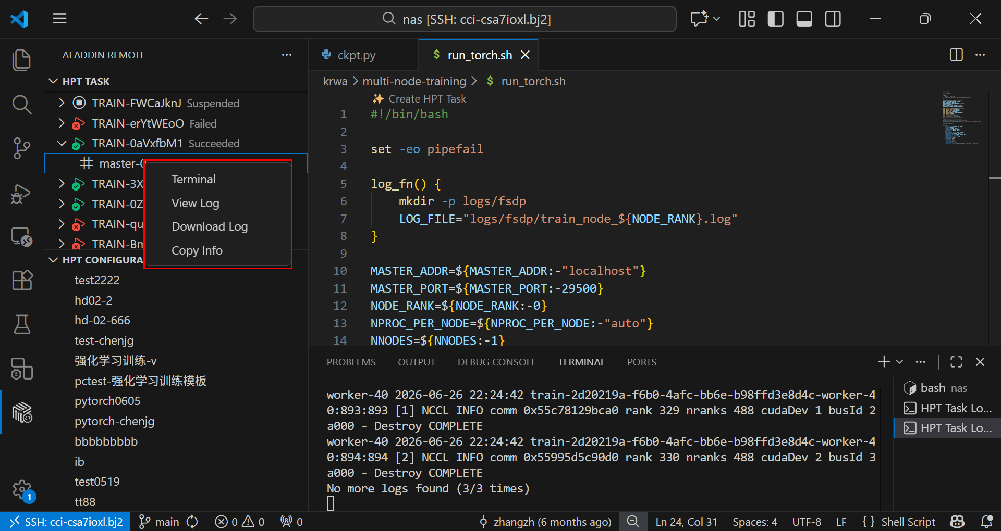Open Customize Layout icon
The height and width of the screenshot is (531, 1001).
(x=747, y=19)
